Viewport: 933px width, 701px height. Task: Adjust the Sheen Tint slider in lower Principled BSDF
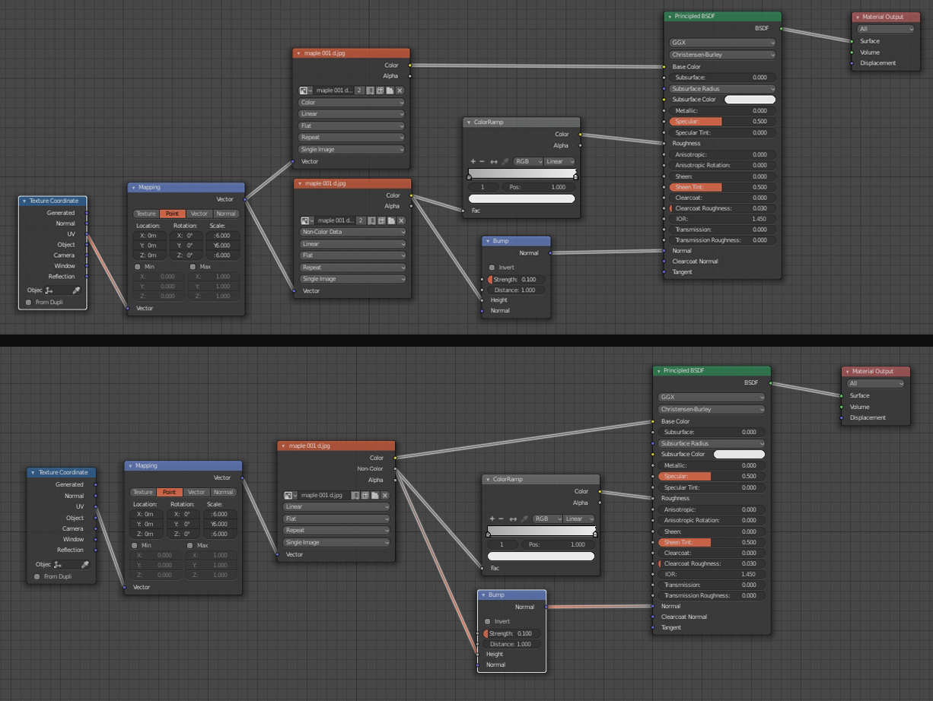pos(712,542)
